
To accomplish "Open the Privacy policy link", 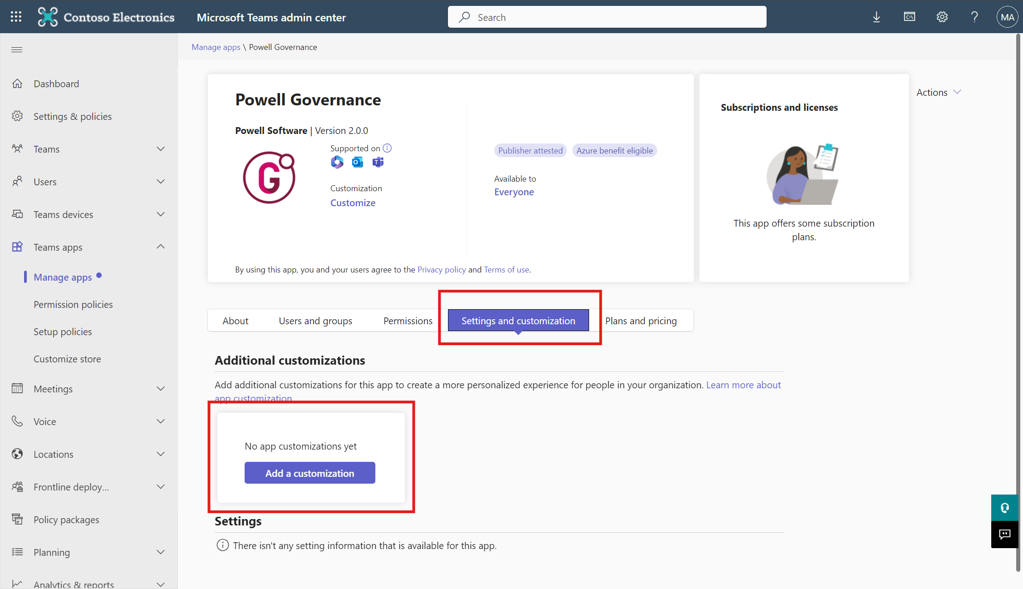I will [x=442, y=269].
